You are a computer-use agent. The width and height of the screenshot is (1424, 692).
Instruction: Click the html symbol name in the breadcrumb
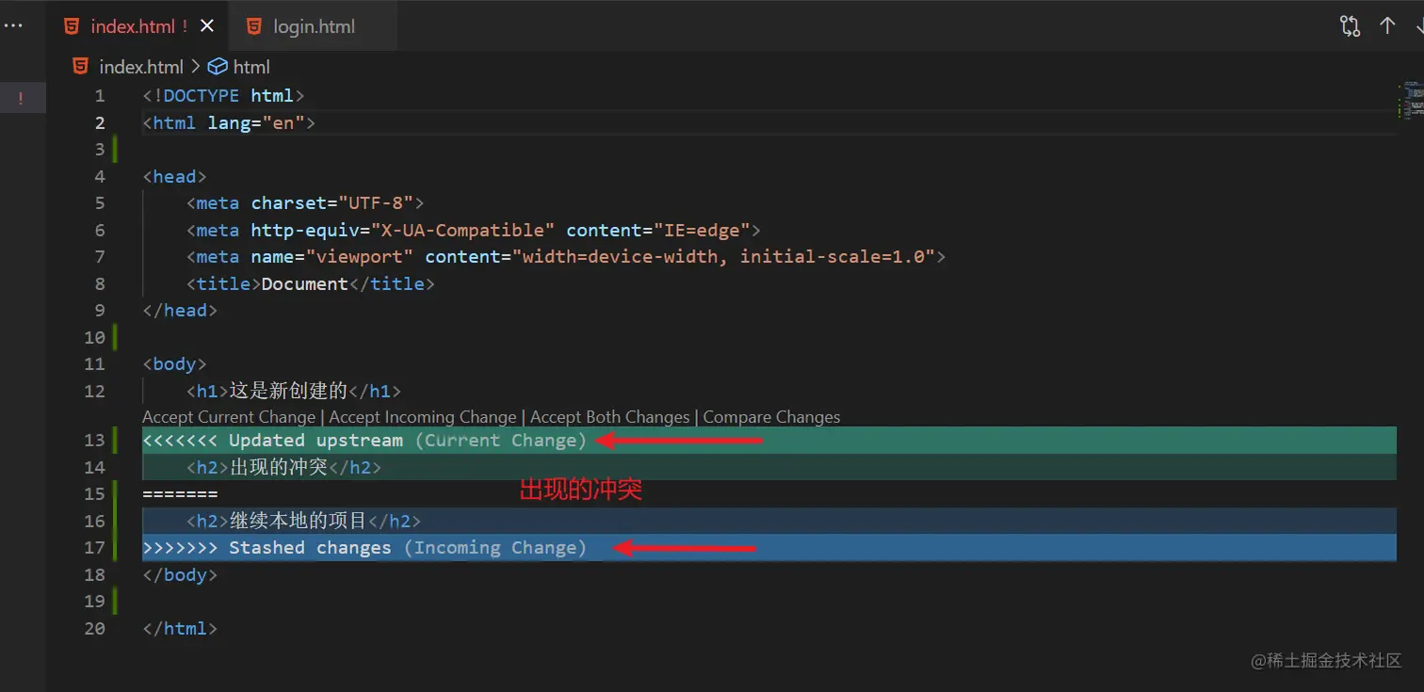tap(251, 67)
